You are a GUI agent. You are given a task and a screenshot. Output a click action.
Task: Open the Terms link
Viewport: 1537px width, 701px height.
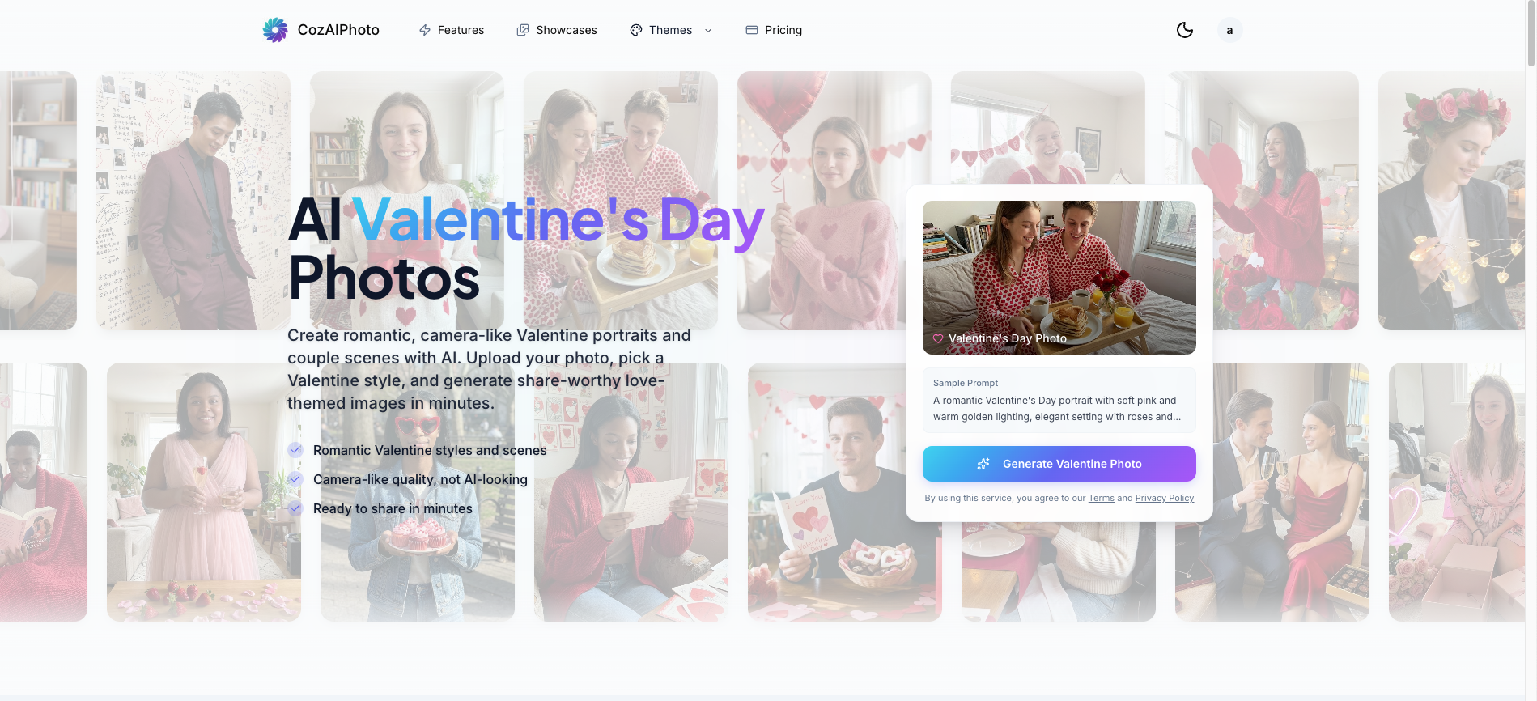click(x=1101, y=498)
